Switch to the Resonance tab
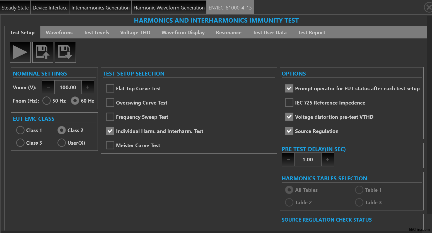This screenshot has height=233, width=432. point(229,32)
